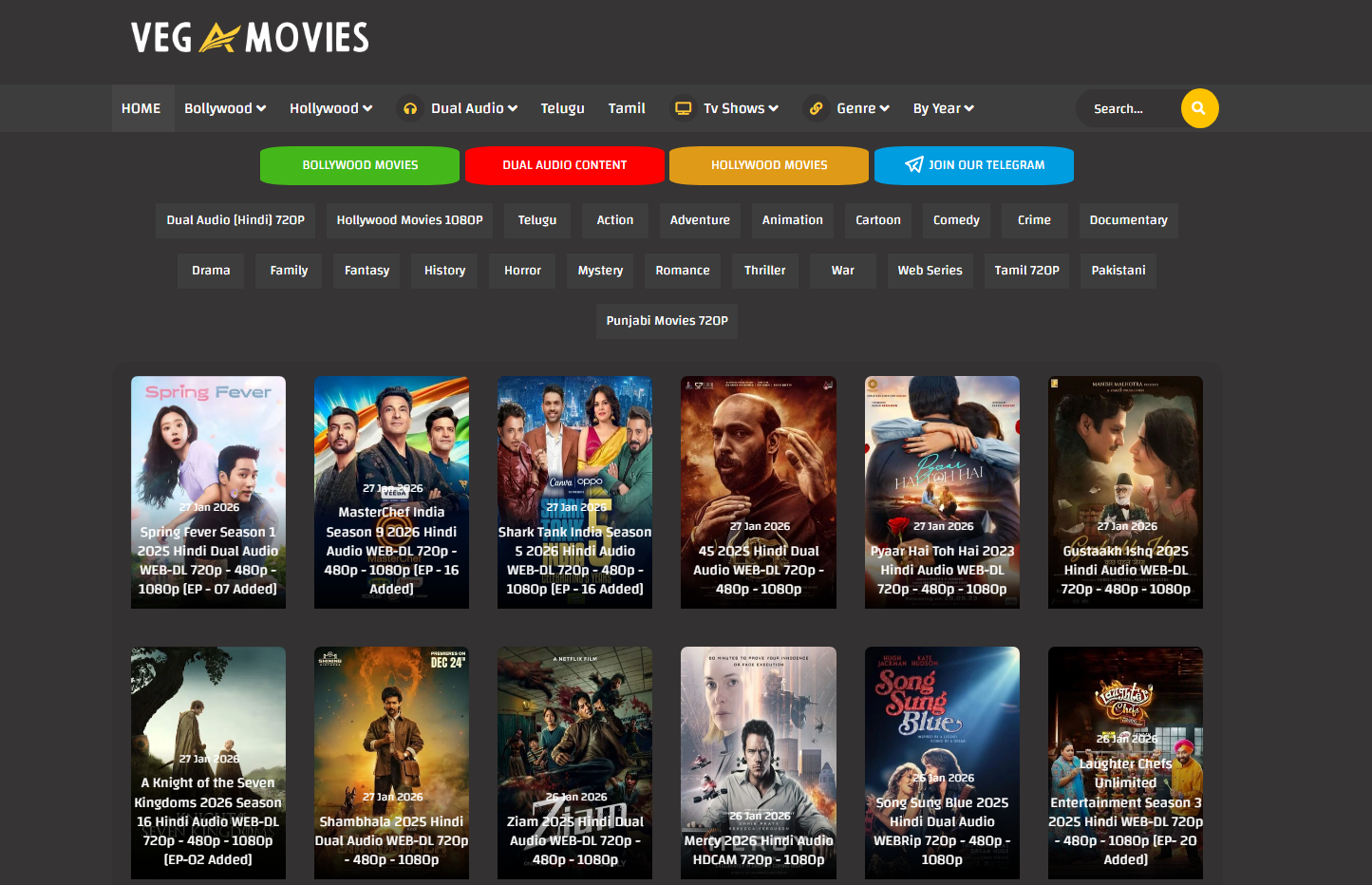This screenshot has width=1372, height=885.
Task: Browse the Animation category tag
Action: pos(793,220)
